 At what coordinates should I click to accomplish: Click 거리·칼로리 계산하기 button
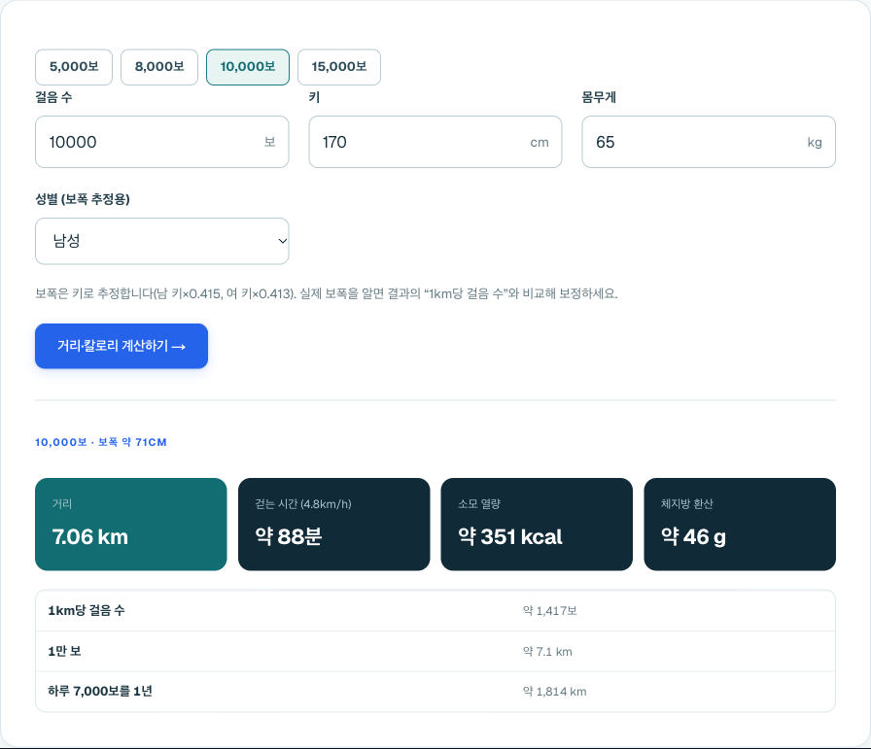pos(122,346)
